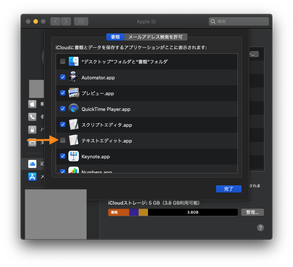Screen dimensions: 293x267
Task: Open help with the question mark button
Action: pyautogui.click(x=260, y=228)
